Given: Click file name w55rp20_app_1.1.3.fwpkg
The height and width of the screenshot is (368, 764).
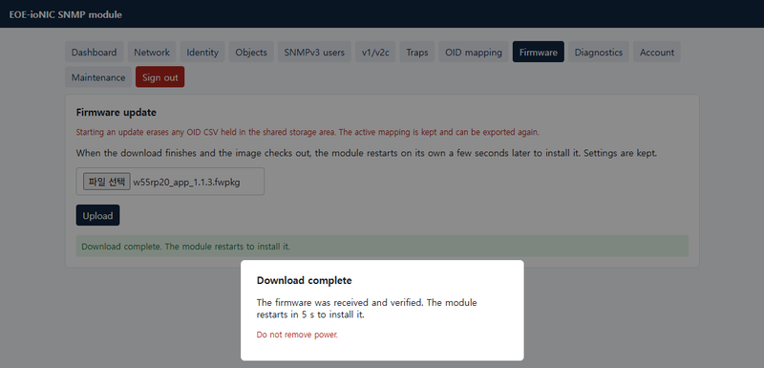Looking at the screenshot, I should click(x=186, y=183).
